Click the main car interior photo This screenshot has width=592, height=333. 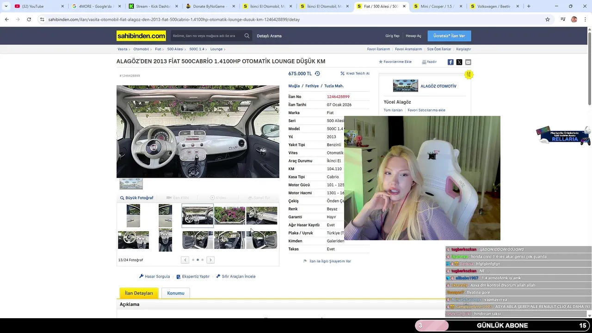click(x=198, y=131)
